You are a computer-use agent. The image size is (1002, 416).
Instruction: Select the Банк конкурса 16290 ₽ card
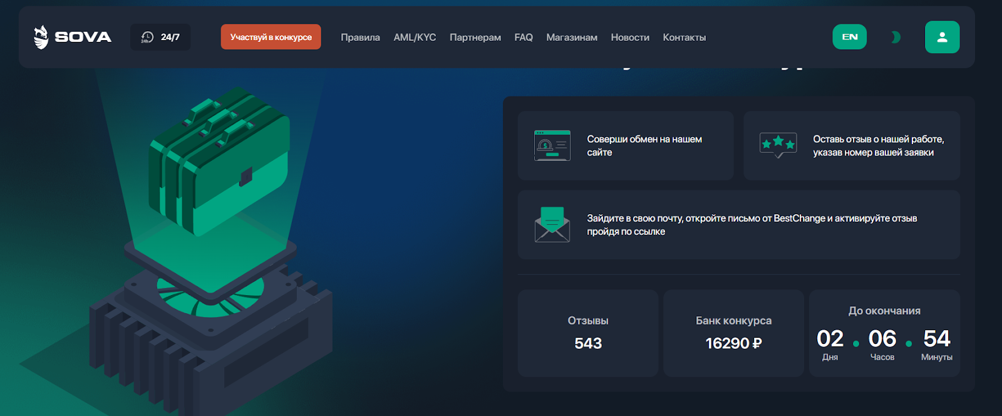point(733,333)
